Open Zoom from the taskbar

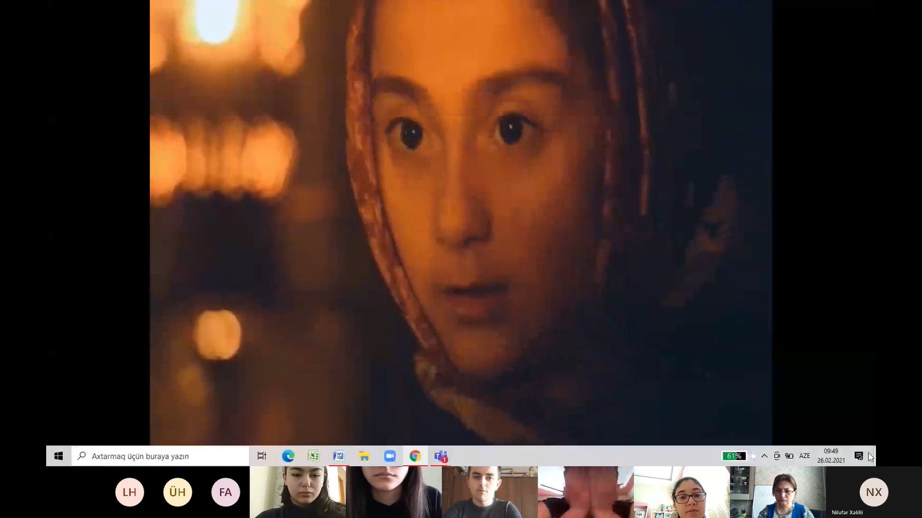coord(390,456)
